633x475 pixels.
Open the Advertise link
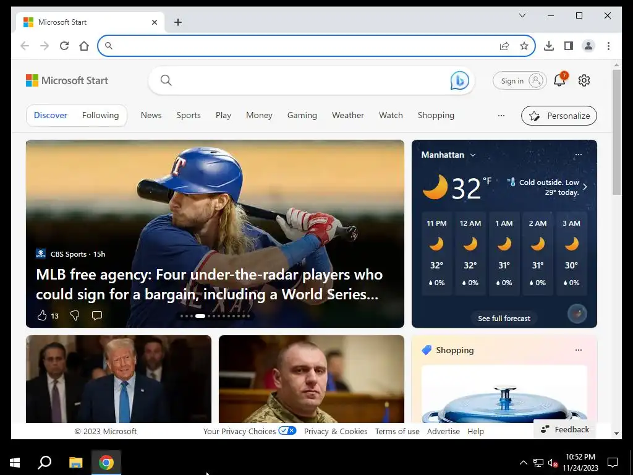click(x=443, y=431)
